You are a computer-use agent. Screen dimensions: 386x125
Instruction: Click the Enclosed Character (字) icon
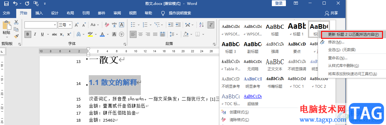coord(122,34)
